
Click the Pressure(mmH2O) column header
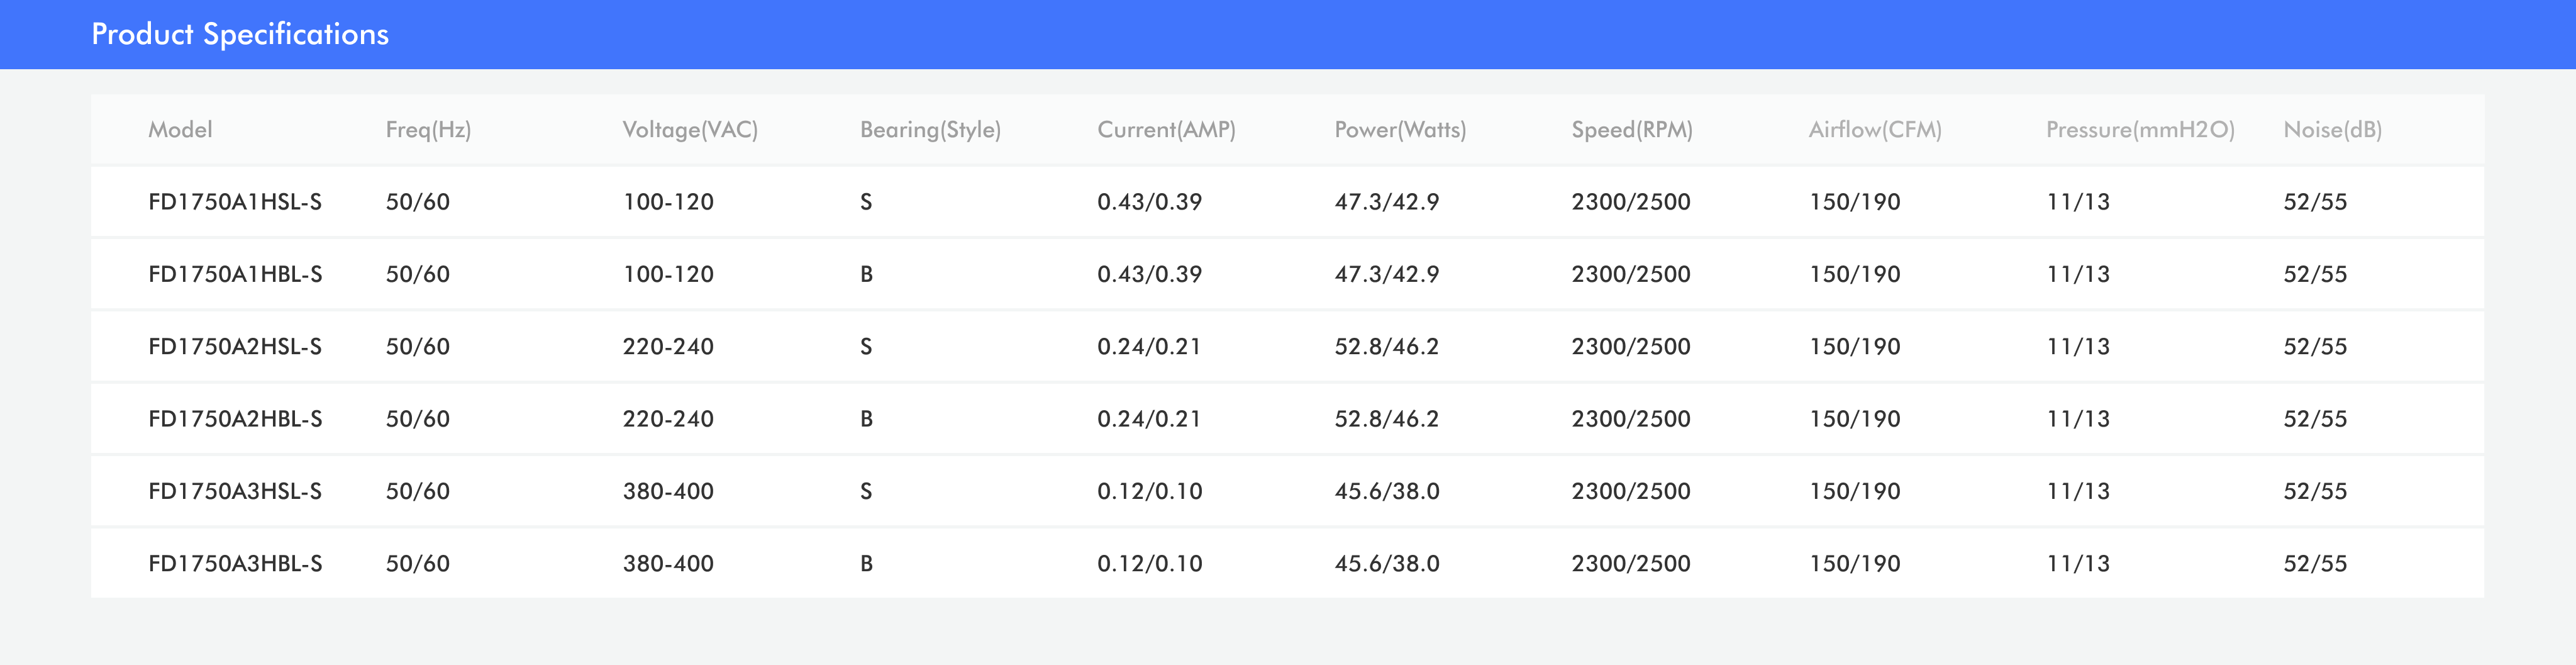click(2140, 130)
